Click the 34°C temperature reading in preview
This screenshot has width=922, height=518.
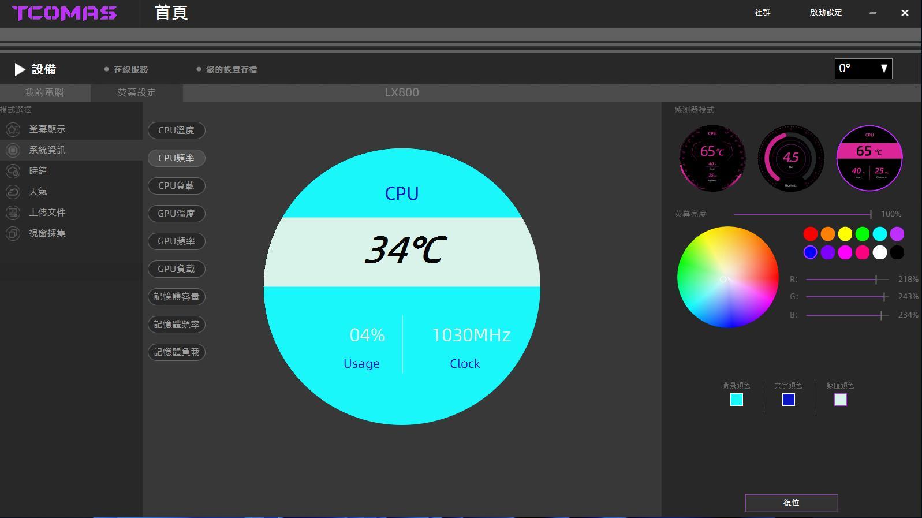coord(406,250)
